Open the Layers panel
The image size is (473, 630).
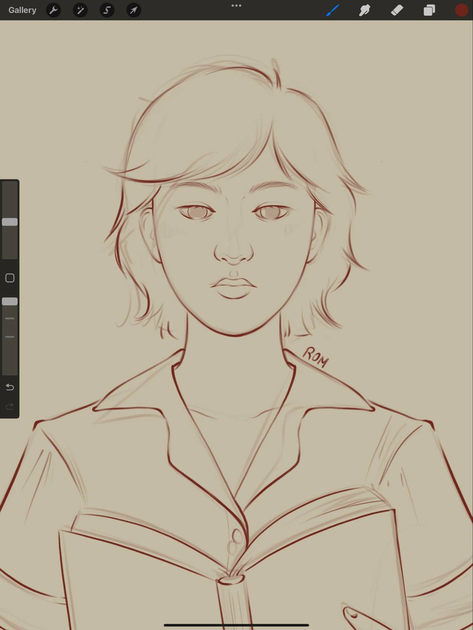click(x=429, y=10)
